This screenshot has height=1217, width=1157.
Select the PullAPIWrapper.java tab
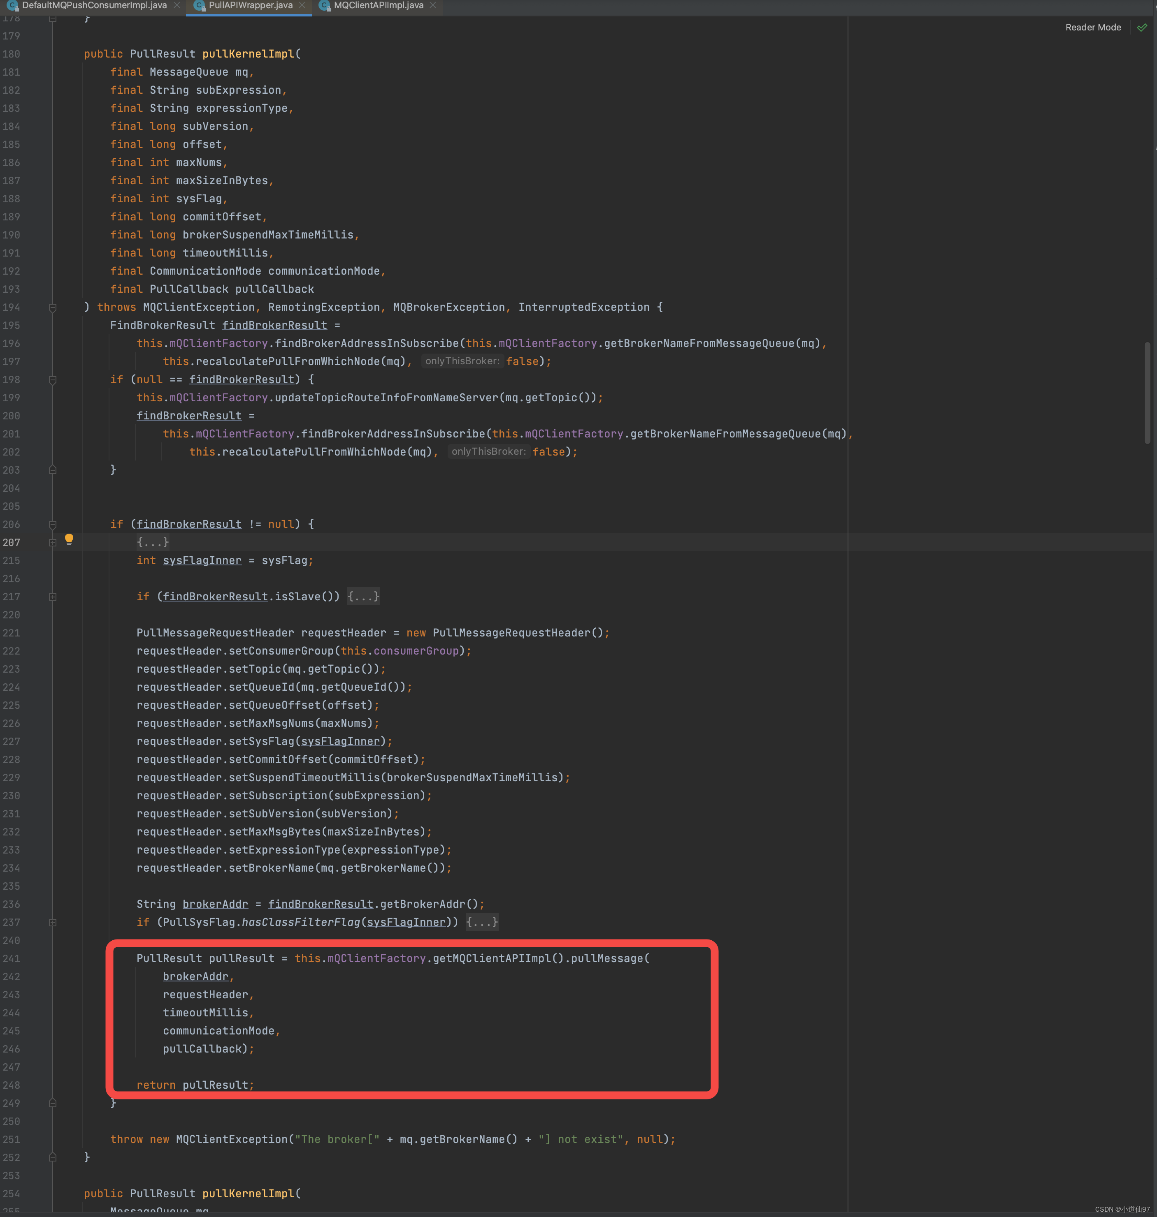click(x=251, y=5)
